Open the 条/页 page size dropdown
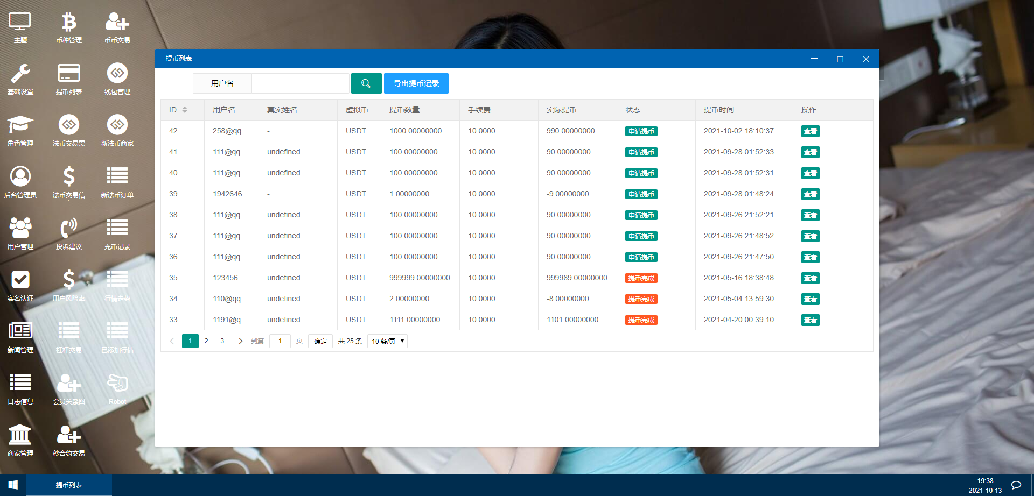 tap(387, 341)
